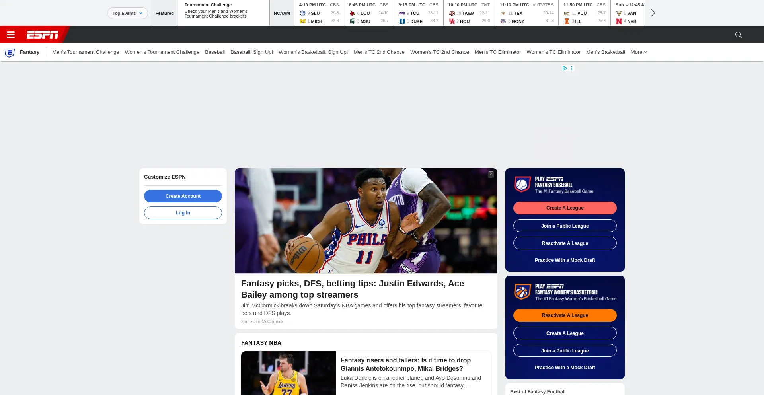Open Baseball: Sign Up! nav item

tap(251, 52)
